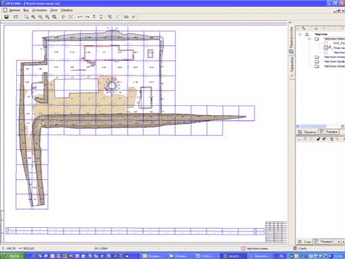Image resolution: width=345 pixels, height=259 pixels.
Task: Open the vertical Проекты и слои side tab
Action: coord(291,40)
